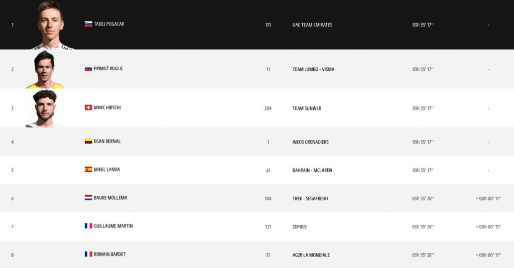Click the French flag beside Guillaume Martin

[88, 226]
